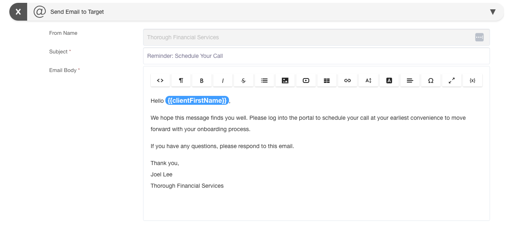This screenshot has width=505, height=231.
Task: Remove the Send Email action with X
Action: point(18,12)
